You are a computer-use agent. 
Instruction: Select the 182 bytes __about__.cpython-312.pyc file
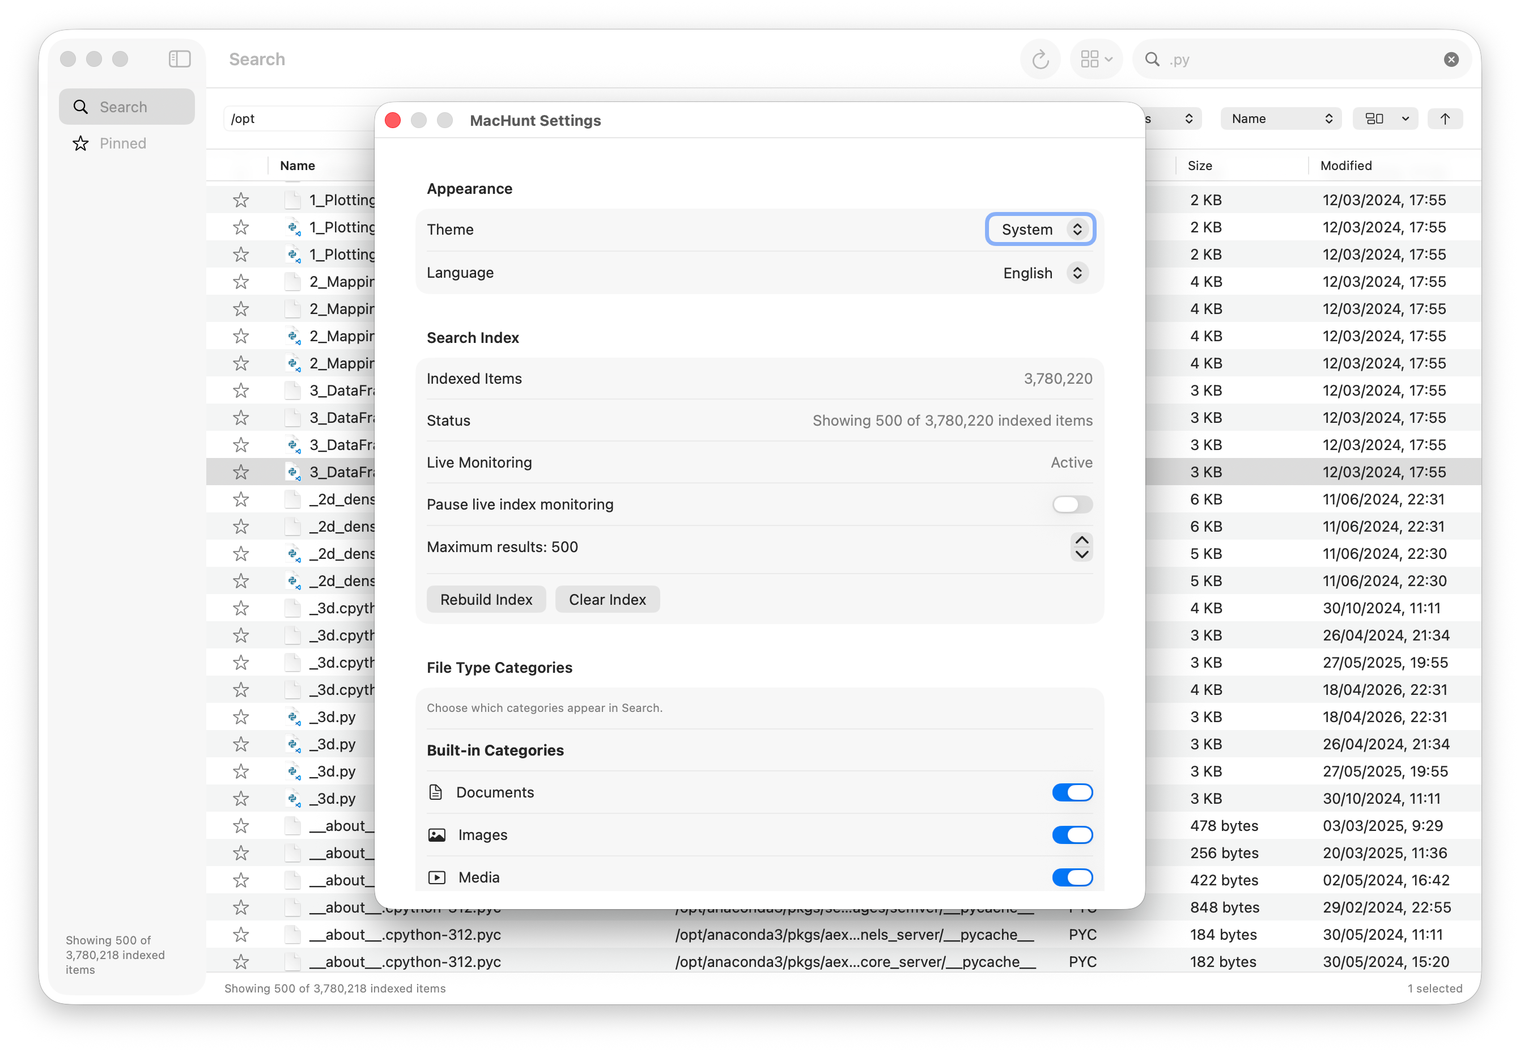coord(843,962)
